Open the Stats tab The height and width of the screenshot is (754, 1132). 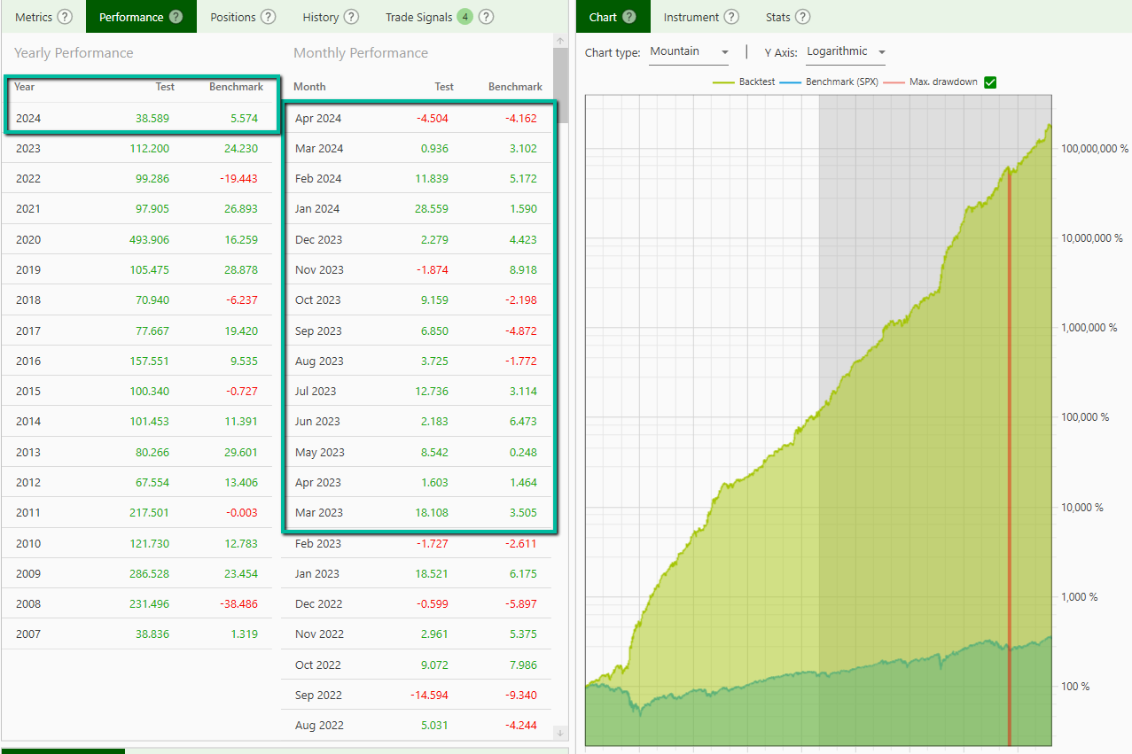click(x=778, y=17)
